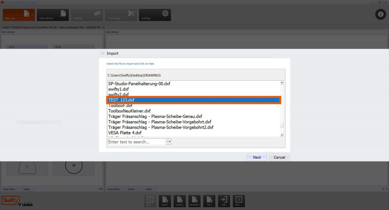Image resolution: width=389 pixels, height=210 pixels.
Task: Click the Part icon in bottom toolbar
Action: 209,201
